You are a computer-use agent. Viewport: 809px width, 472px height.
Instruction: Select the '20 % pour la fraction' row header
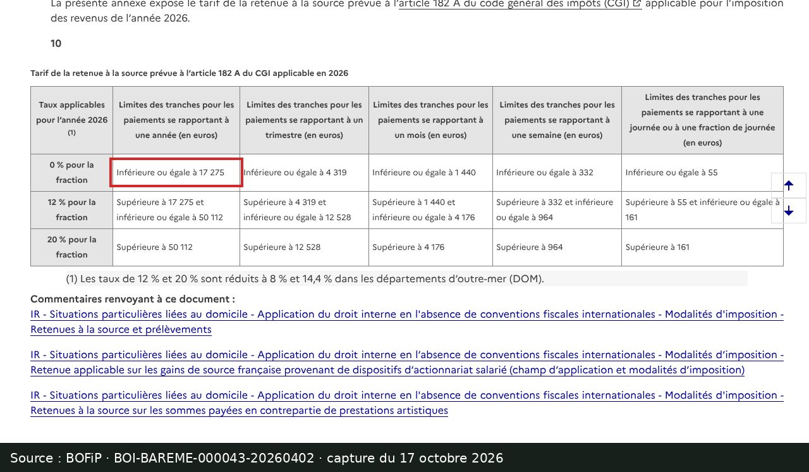point(71,247)
